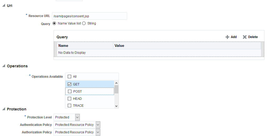Image resolution: width=269 pixels, height=136 pixels.
Task: Click the plus icon next to Add
Action: (227, 37)
